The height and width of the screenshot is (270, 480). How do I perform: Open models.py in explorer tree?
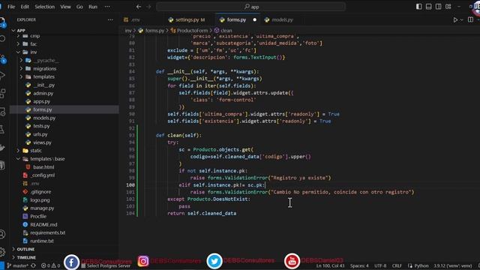pos(44,118)
